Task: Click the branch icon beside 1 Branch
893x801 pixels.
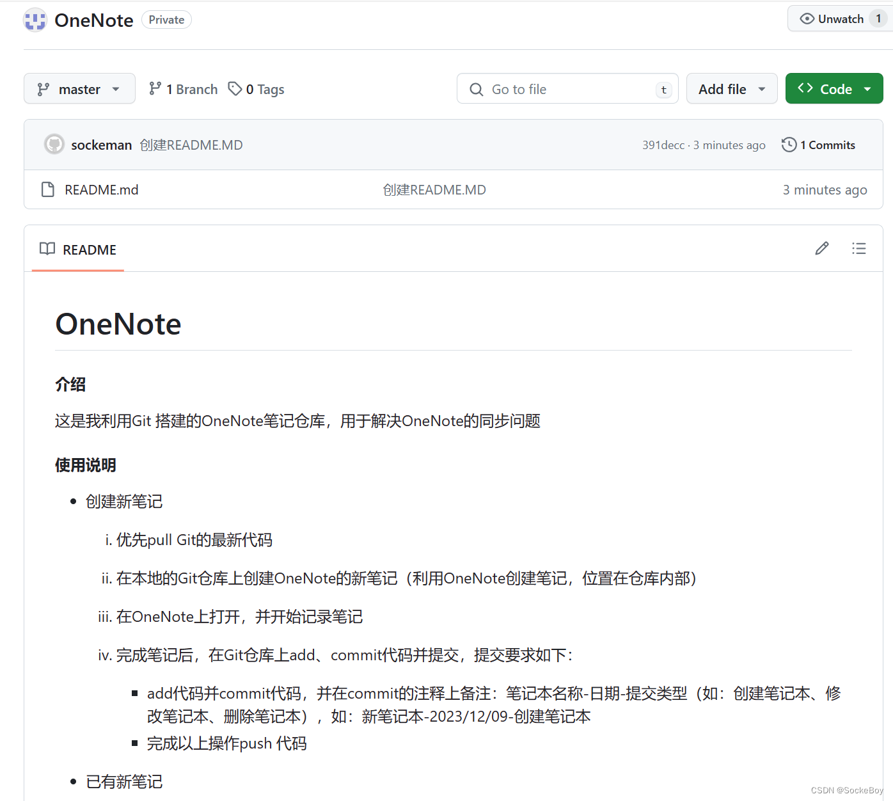Action: (x=155, y=88)
